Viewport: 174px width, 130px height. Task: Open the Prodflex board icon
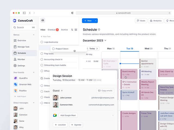click(15, 91)
